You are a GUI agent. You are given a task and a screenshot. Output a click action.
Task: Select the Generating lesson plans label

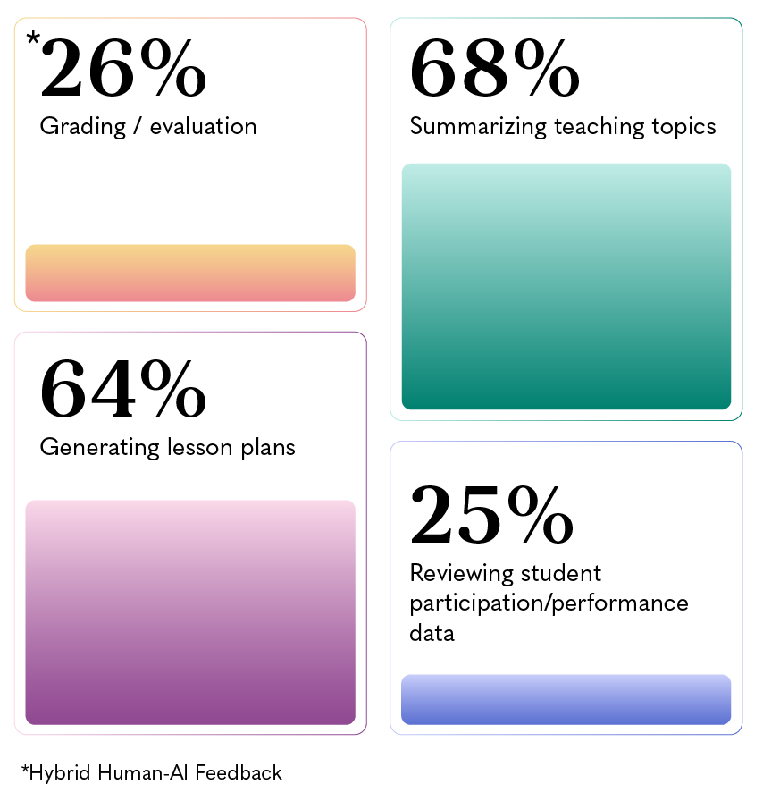[x=168, y=447]
